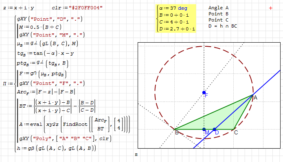Click the ArcF := |F−z|−|F−B| equation
Viewport: 283px width, 162px height.
46,92
